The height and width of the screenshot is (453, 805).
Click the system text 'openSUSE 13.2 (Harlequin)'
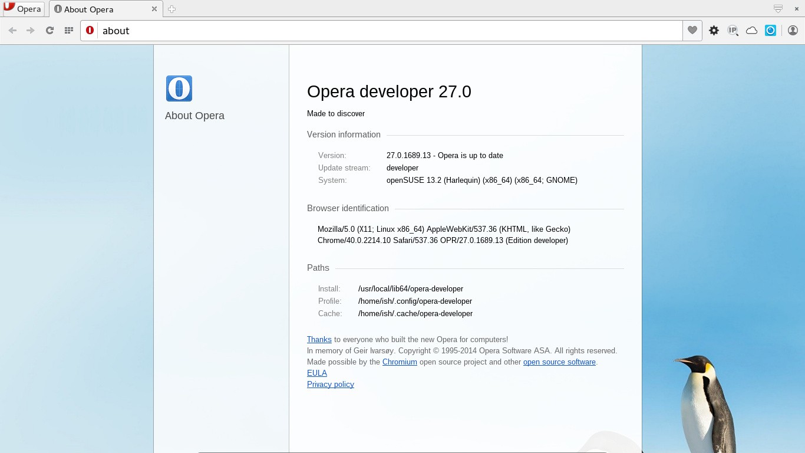[x=433, y=180]
